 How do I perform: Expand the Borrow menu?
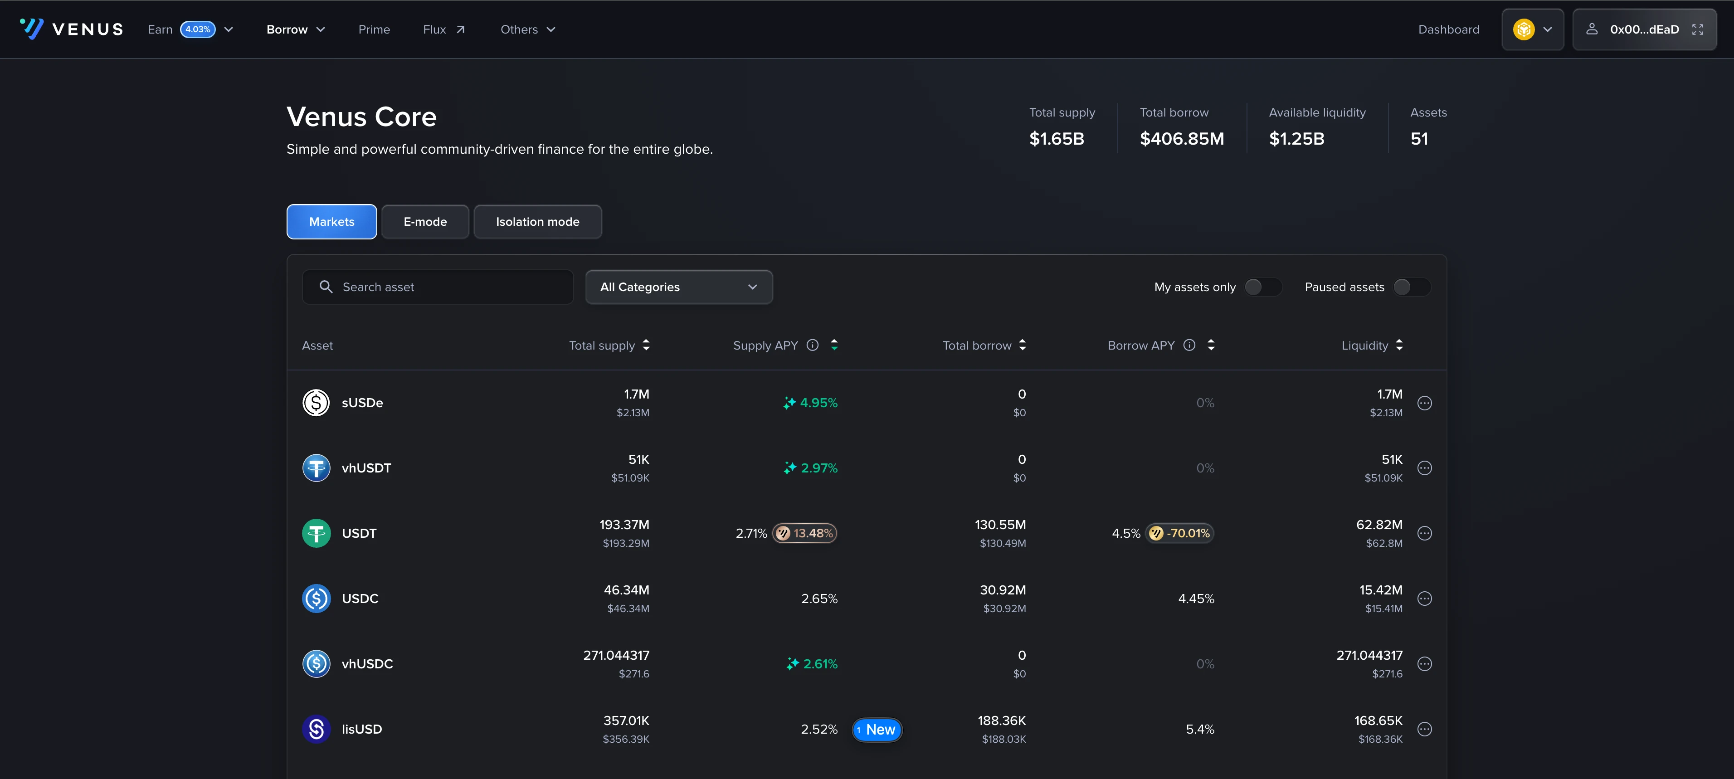click(x=296, y=29)
